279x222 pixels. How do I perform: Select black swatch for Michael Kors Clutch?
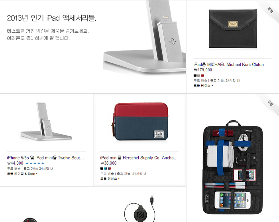(x=195, y=75)
